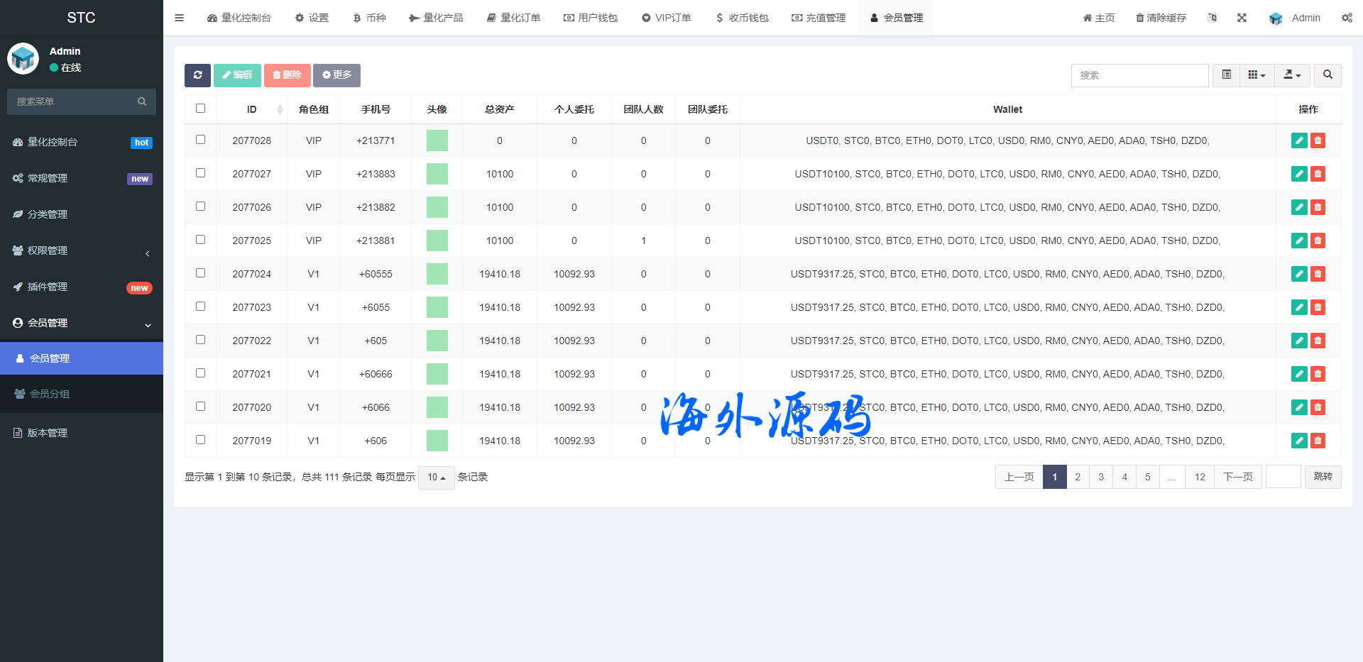The height and width of the screenshot is (662, 1363).
Task: Tick the checkbox for row 2077019
Action: [200, 440]
